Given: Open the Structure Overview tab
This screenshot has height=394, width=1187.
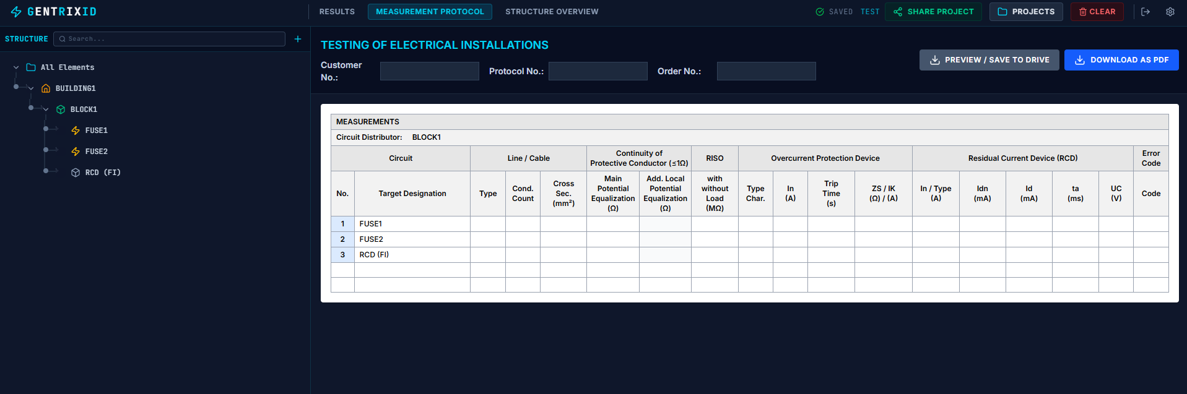Looking at the screenshot, I should (552, 12).
